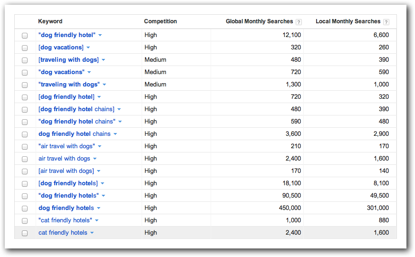Sort by the Keyword column header
Image resolution: width=415 pixels, height=257 pixels.
coord(50,21)
